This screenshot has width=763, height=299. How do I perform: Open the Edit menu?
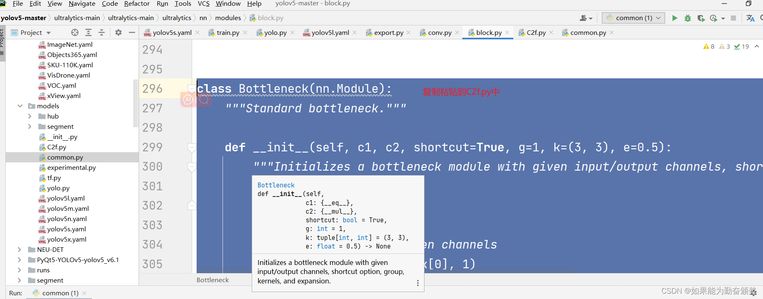coord(35,4)
